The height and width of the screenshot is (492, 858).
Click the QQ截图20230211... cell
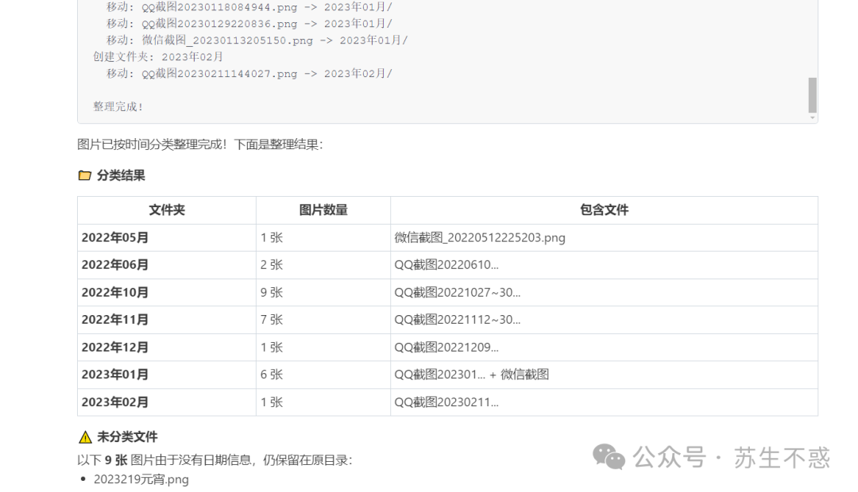tap(604, 402)
